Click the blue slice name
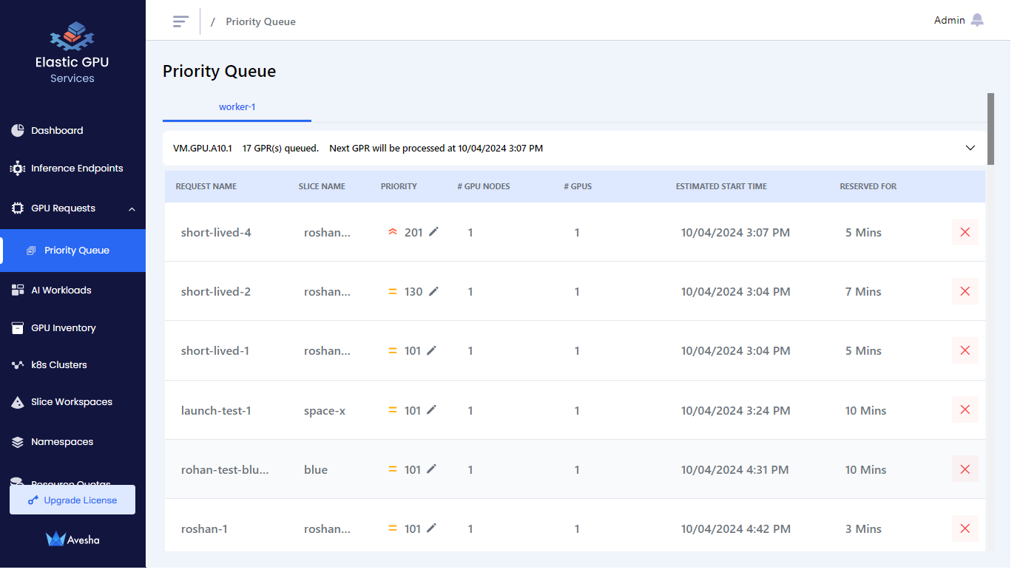Screen dimensions: 1017x578 pos(316,469)
